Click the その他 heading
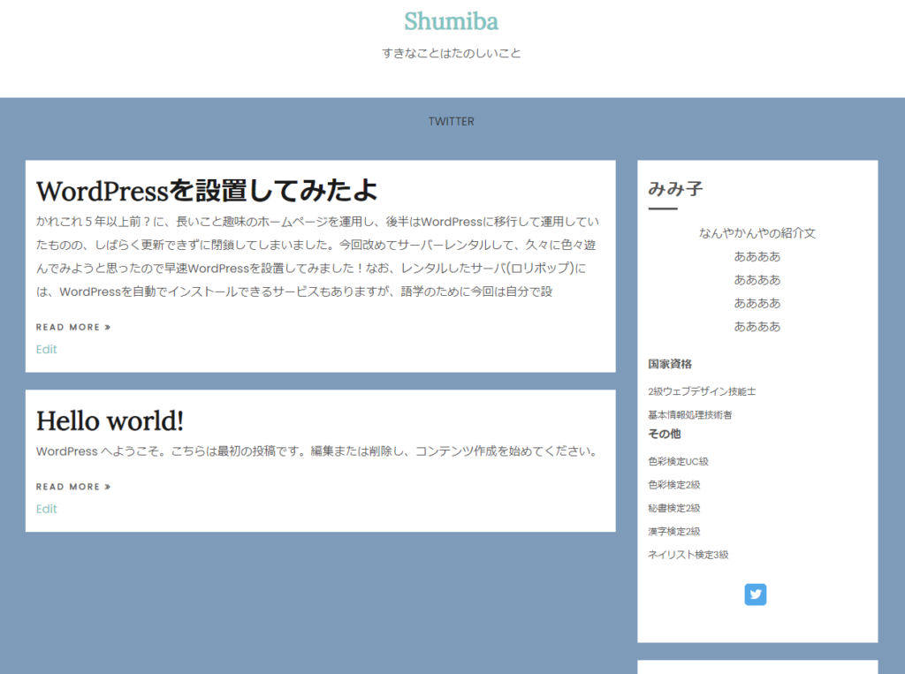The image size is (905, 674). coord(665,434)
